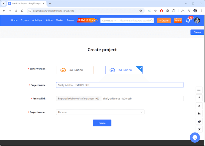This screenshot has height=146, width=205.
Task: Click the browser address bar URL
Action: click(54, 11)
